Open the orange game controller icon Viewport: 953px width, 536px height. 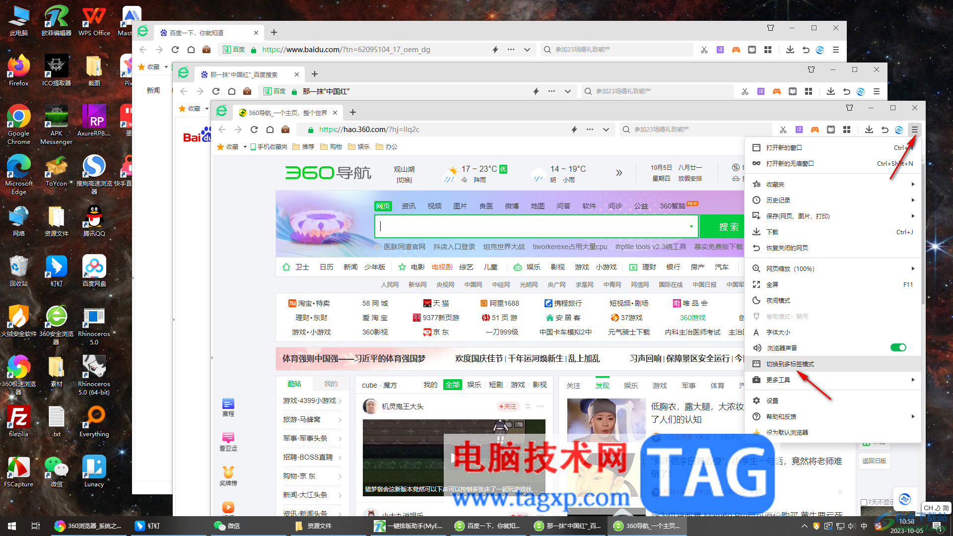pos(815,130)
